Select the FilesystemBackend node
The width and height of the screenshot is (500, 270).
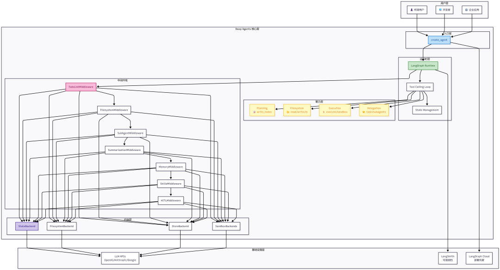pyautogui.click(x=62, y=226)
